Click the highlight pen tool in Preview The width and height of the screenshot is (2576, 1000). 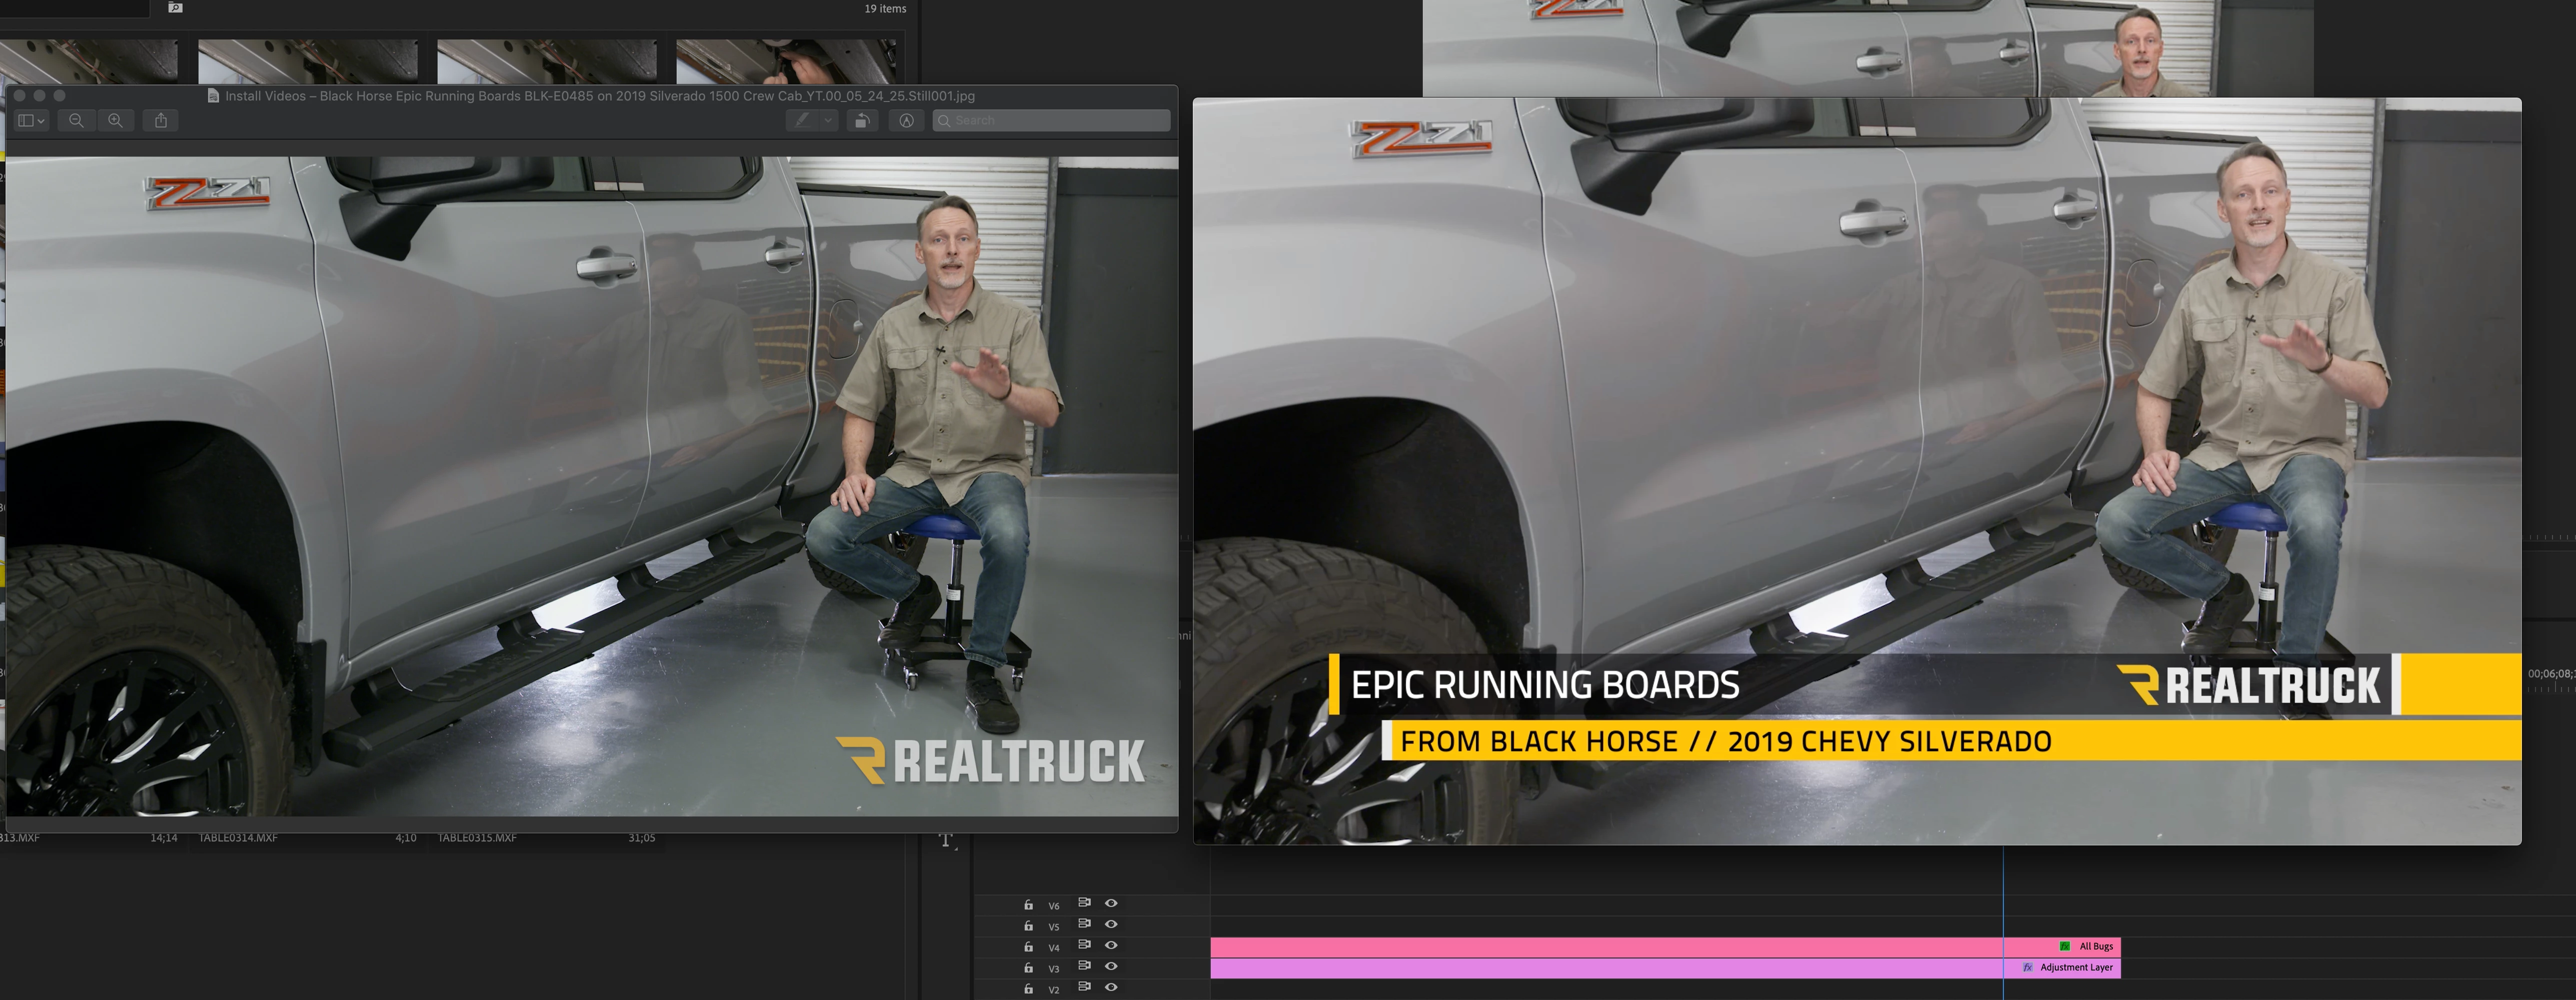(802, 120)
